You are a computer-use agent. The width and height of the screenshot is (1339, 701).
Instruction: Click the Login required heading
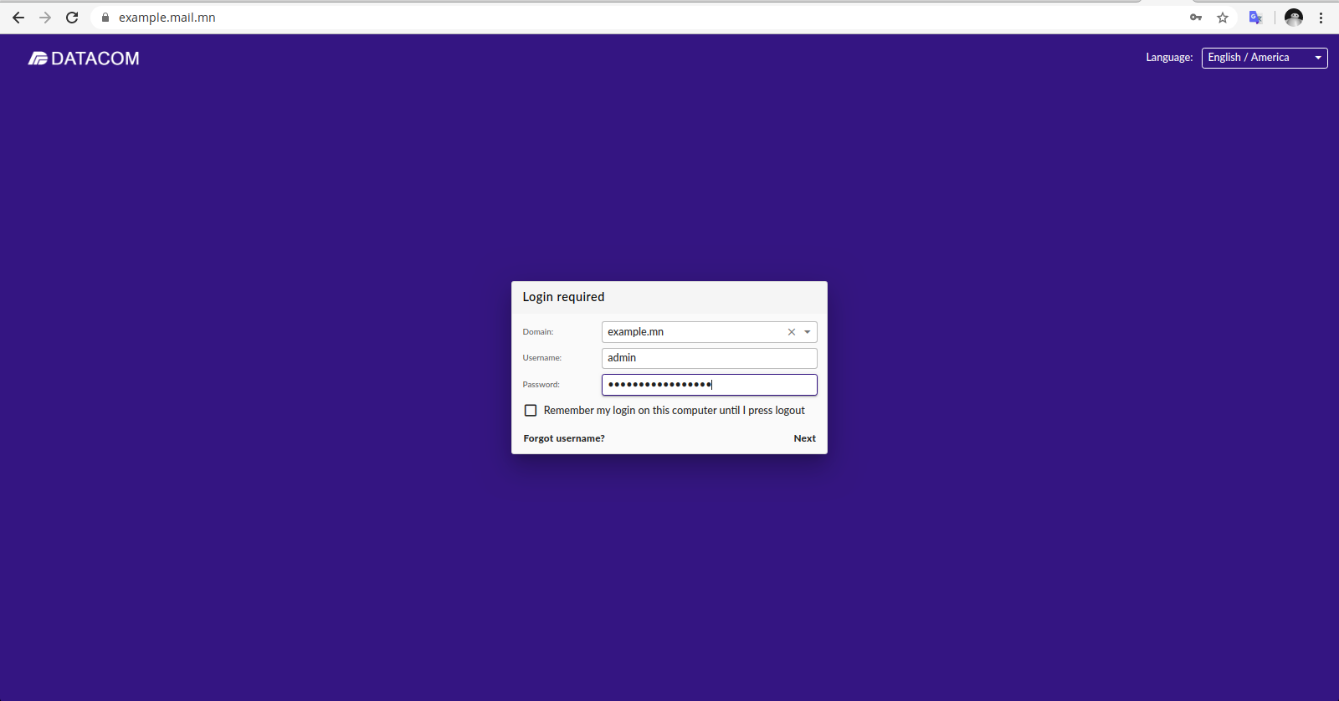click(563, 297)
